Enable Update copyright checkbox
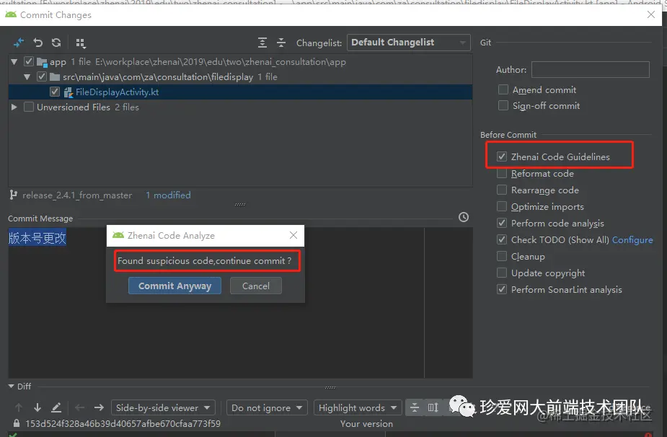Viewport: 667px width, 437px height. pos(502,273)
